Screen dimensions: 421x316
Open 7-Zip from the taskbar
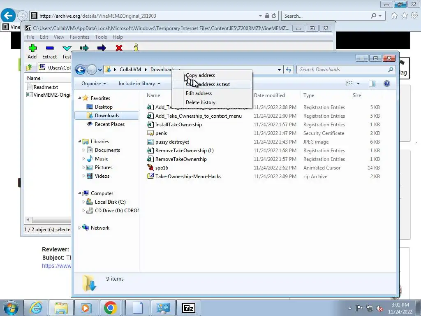188,308
